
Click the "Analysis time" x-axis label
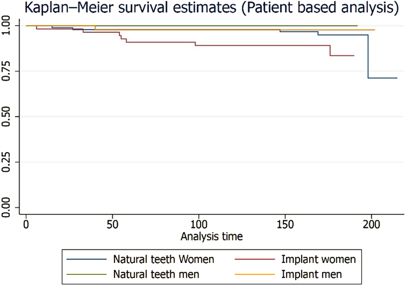point(212,236)
